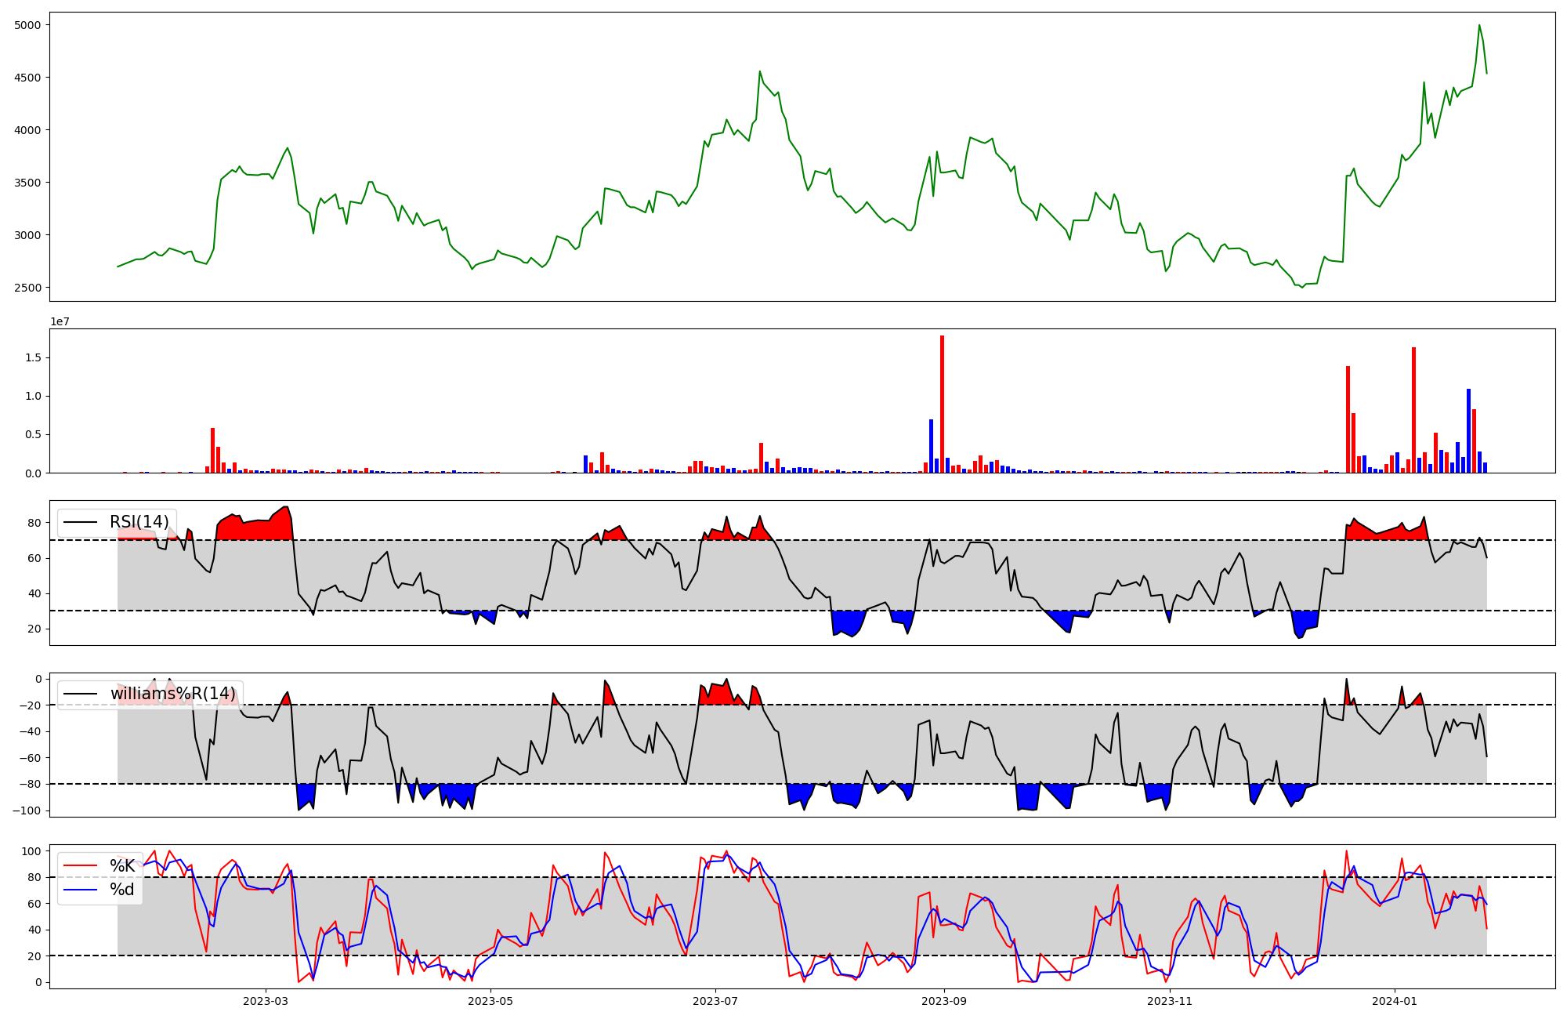Click the 2024-01 x-axis date label

coord(1395,1001)
